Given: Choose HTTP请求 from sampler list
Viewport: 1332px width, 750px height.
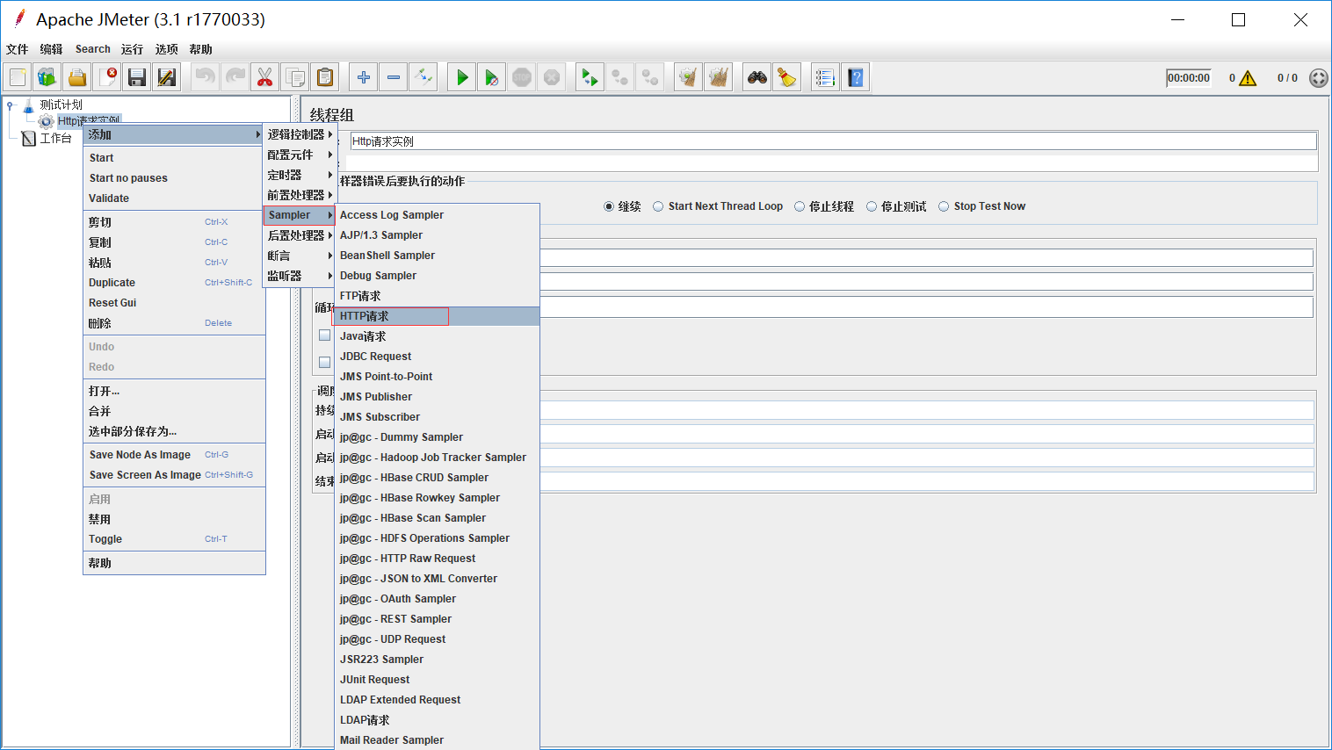Looking at the screenshot, I should click(437, 316).
